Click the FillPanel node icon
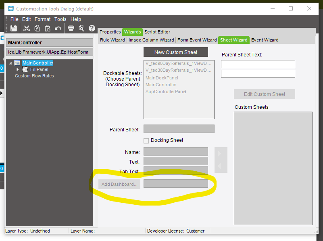 25,69
